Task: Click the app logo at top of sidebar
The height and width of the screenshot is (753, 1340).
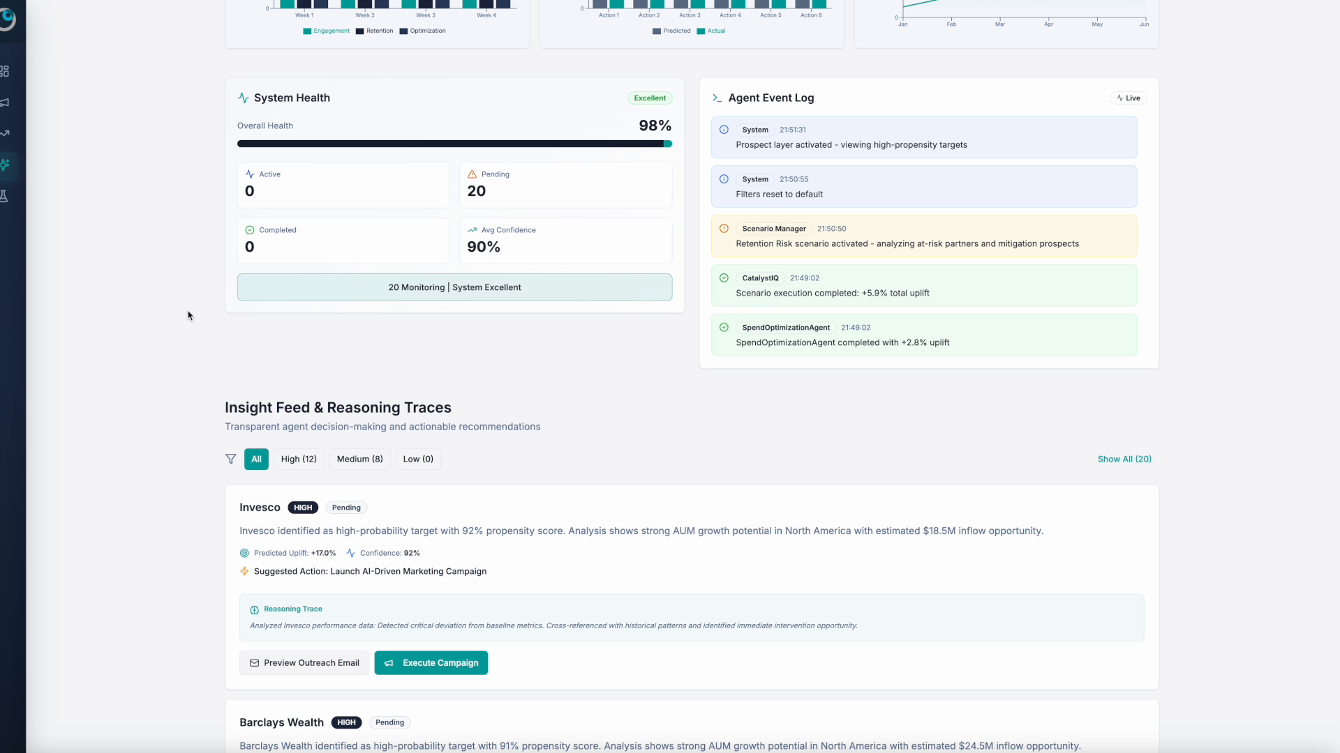Action: click(9, 20)
